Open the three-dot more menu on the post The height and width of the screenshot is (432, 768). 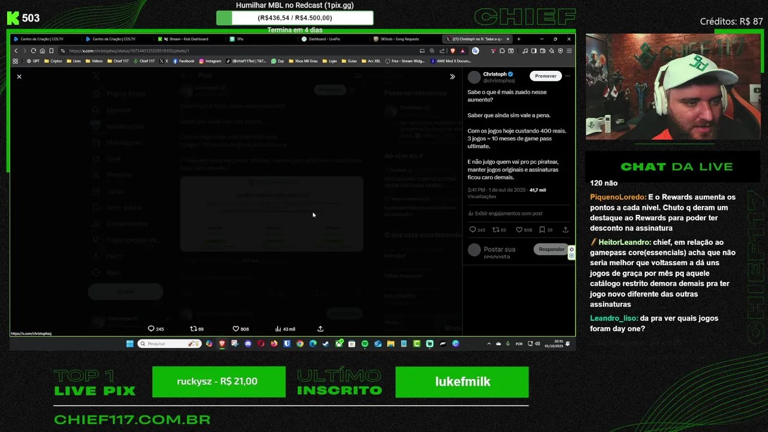click(568, 76)
